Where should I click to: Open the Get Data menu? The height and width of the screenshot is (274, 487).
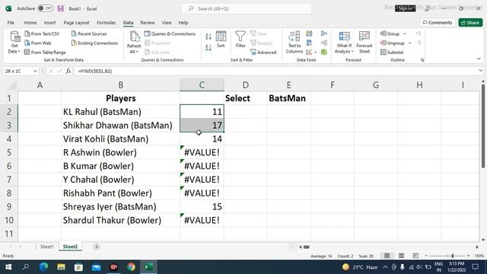pos(14,43)
